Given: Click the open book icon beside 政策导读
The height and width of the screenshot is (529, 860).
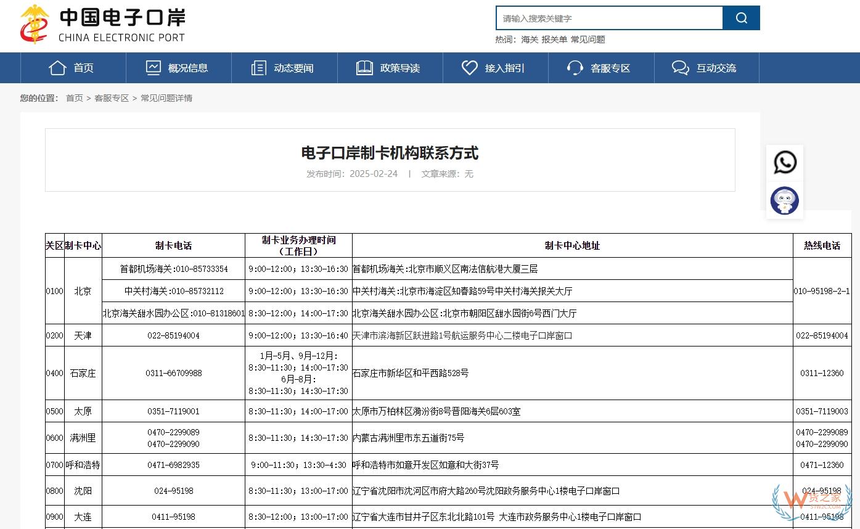Looking at the screenshot, I should pyautogui.click(x=364, y=68).
